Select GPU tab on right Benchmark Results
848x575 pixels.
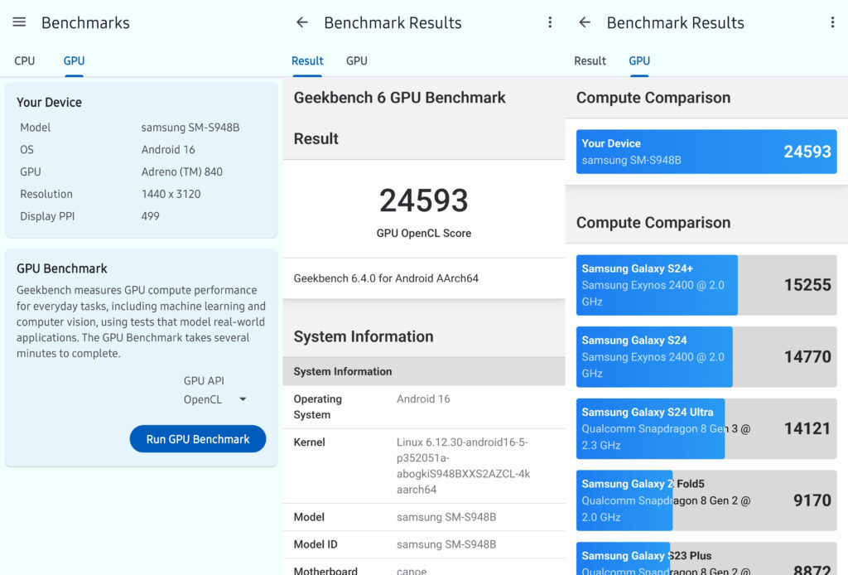coord(639,60)
